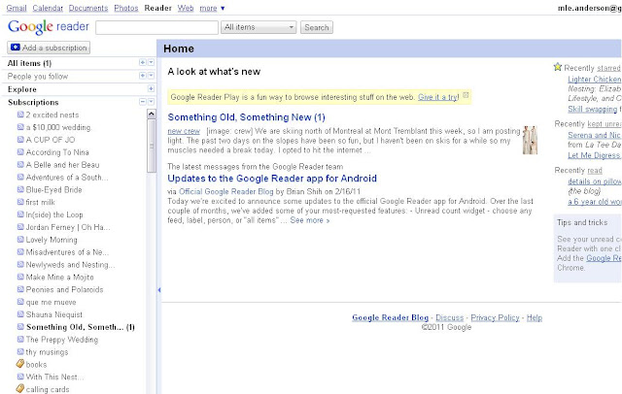
Task: Click Add a subscription button
Action: [x=49, y=48]
